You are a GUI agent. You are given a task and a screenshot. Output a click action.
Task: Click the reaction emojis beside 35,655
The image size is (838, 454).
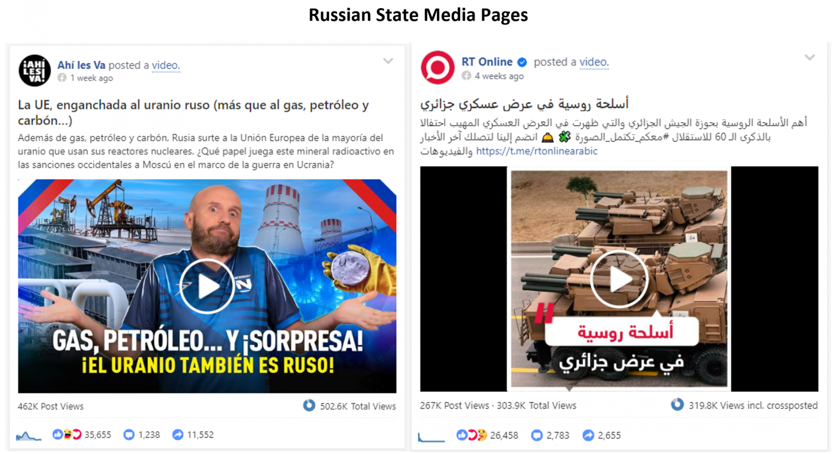[x=67, y=435]
